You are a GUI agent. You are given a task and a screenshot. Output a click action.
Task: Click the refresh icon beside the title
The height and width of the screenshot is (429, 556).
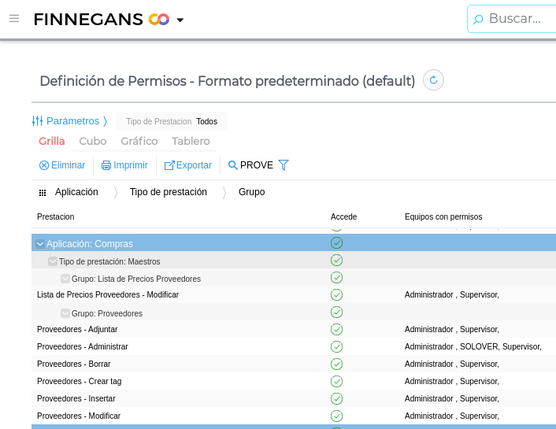point(433,80)
